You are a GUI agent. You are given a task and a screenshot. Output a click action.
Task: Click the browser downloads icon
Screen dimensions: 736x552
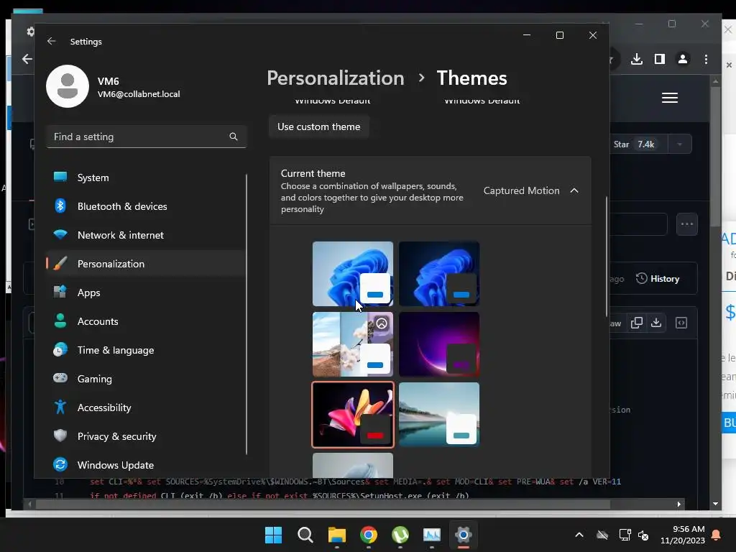637,59
